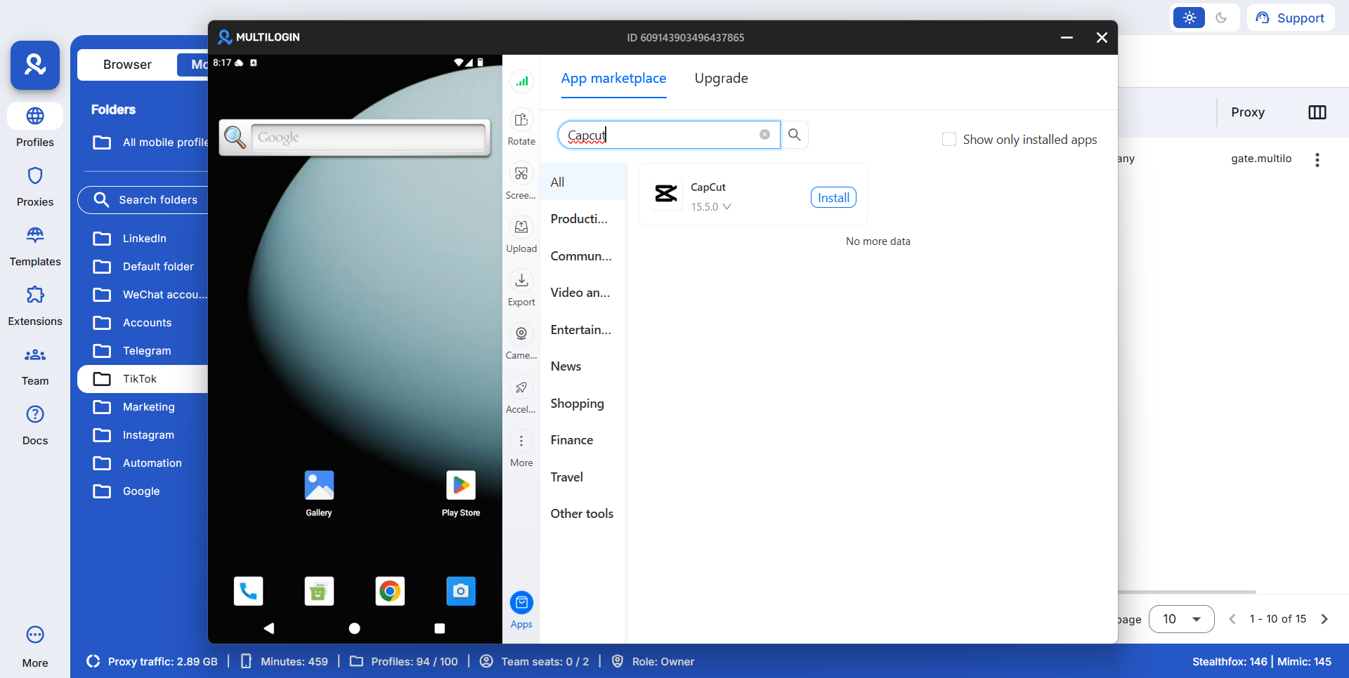Click the Support button
The image size is (1349, 678).
(x=1291, y=18)
